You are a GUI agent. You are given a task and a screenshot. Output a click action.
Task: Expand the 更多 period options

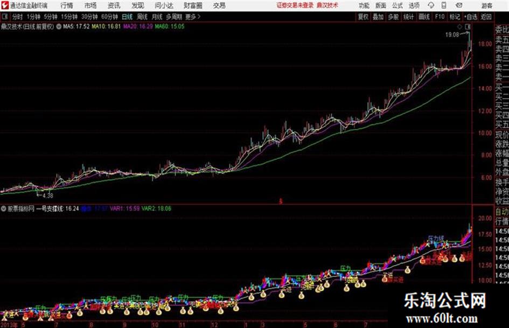click(x=193, y=17)
